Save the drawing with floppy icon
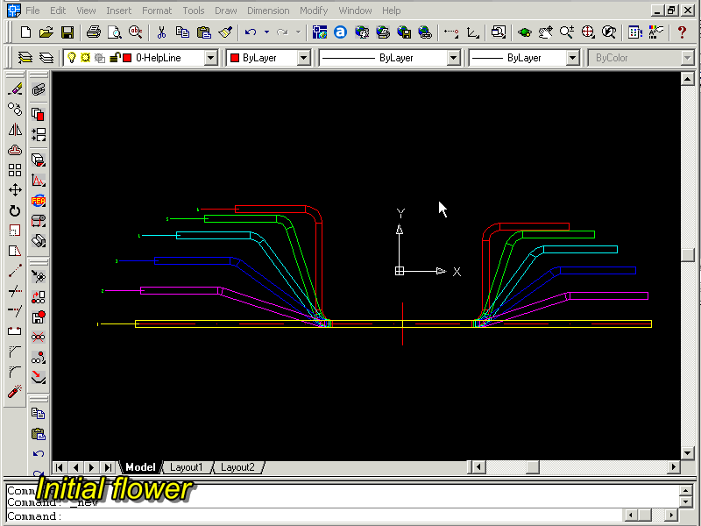Image resolution: width=701 pixels, height=526 pixels. (x=67, y=32)
